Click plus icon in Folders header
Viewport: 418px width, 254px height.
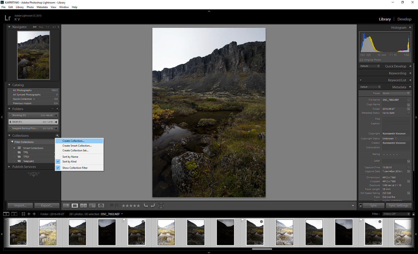[57, 109]
